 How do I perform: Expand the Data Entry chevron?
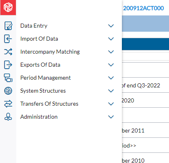tap(111, 26)
